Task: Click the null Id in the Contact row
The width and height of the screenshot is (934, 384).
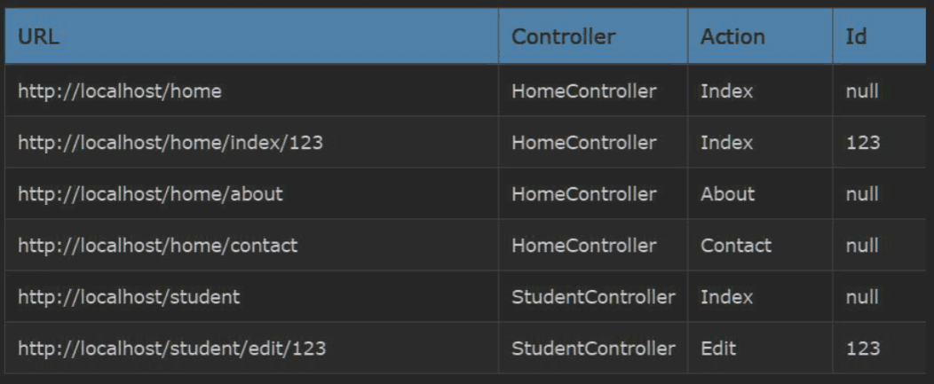Action: click(861, 246)
